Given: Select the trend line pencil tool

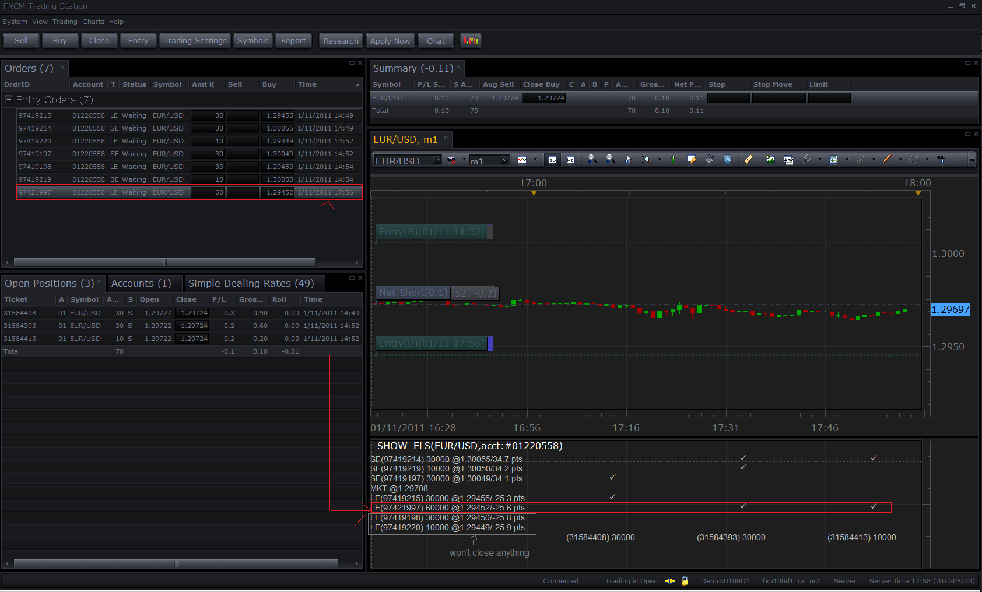Looking at the screenshot, I should click(x=887, y=159).
